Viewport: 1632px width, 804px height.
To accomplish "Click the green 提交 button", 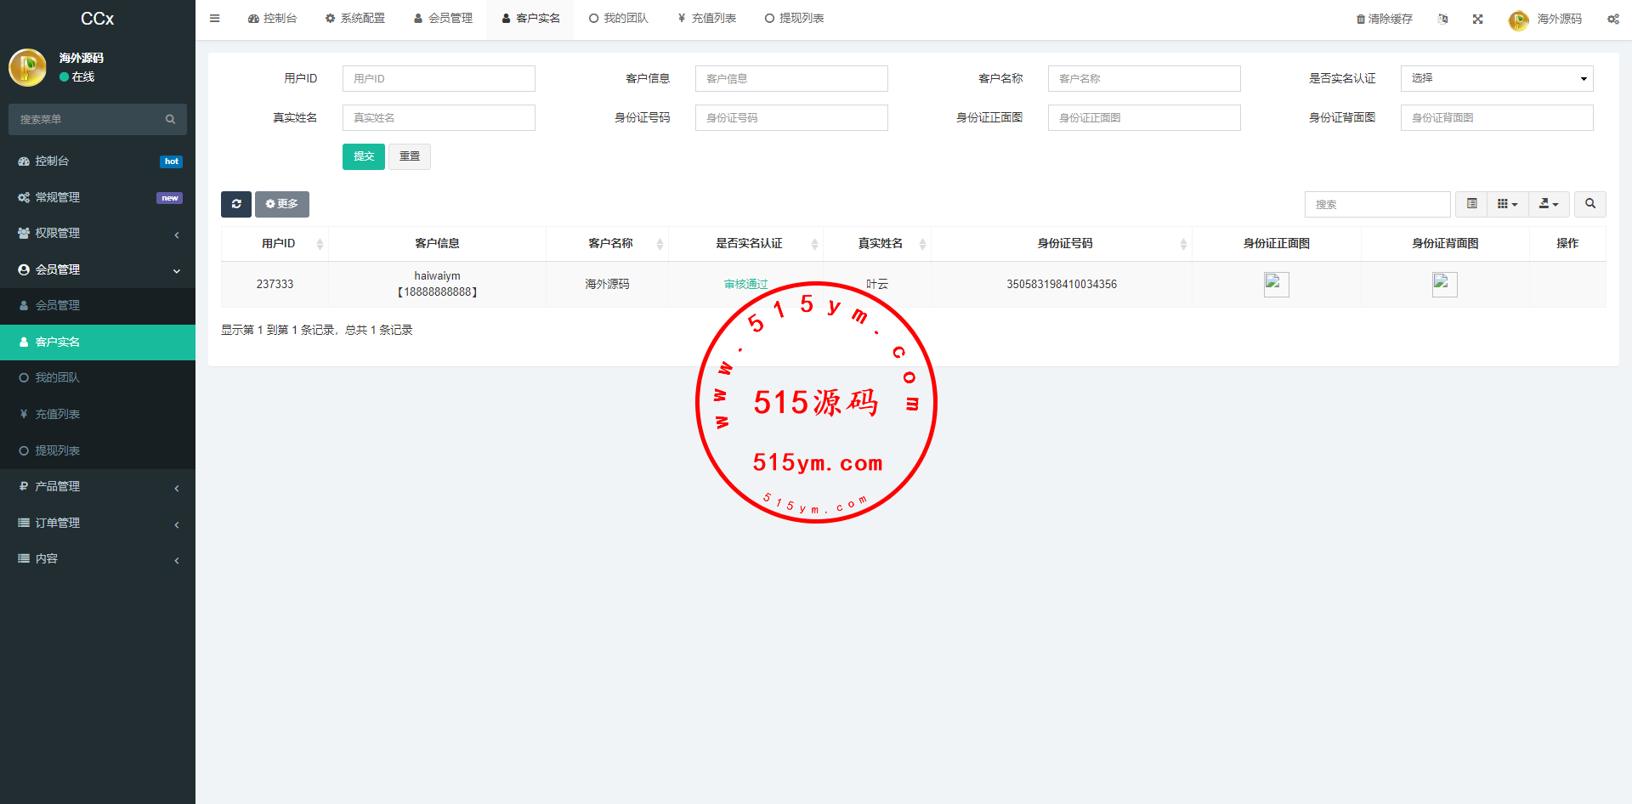I will click(363, 156).
